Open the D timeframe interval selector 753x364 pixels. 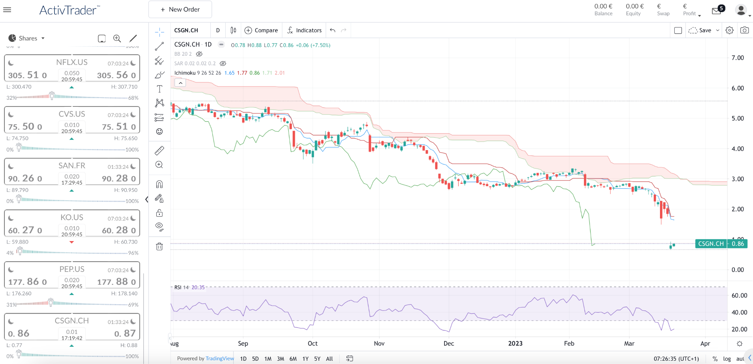pos(218,30)
